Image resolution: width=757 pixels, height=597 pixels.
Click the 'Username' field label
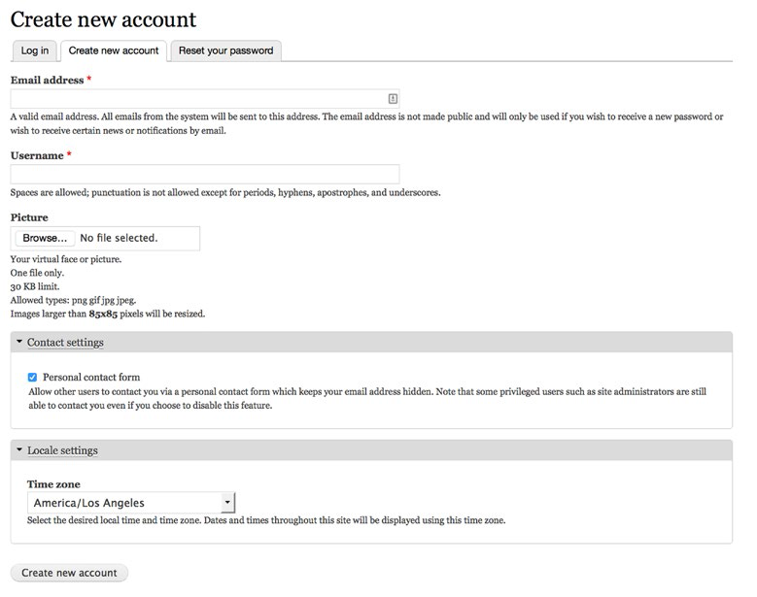pyautogui.click(x=37, y=155)
